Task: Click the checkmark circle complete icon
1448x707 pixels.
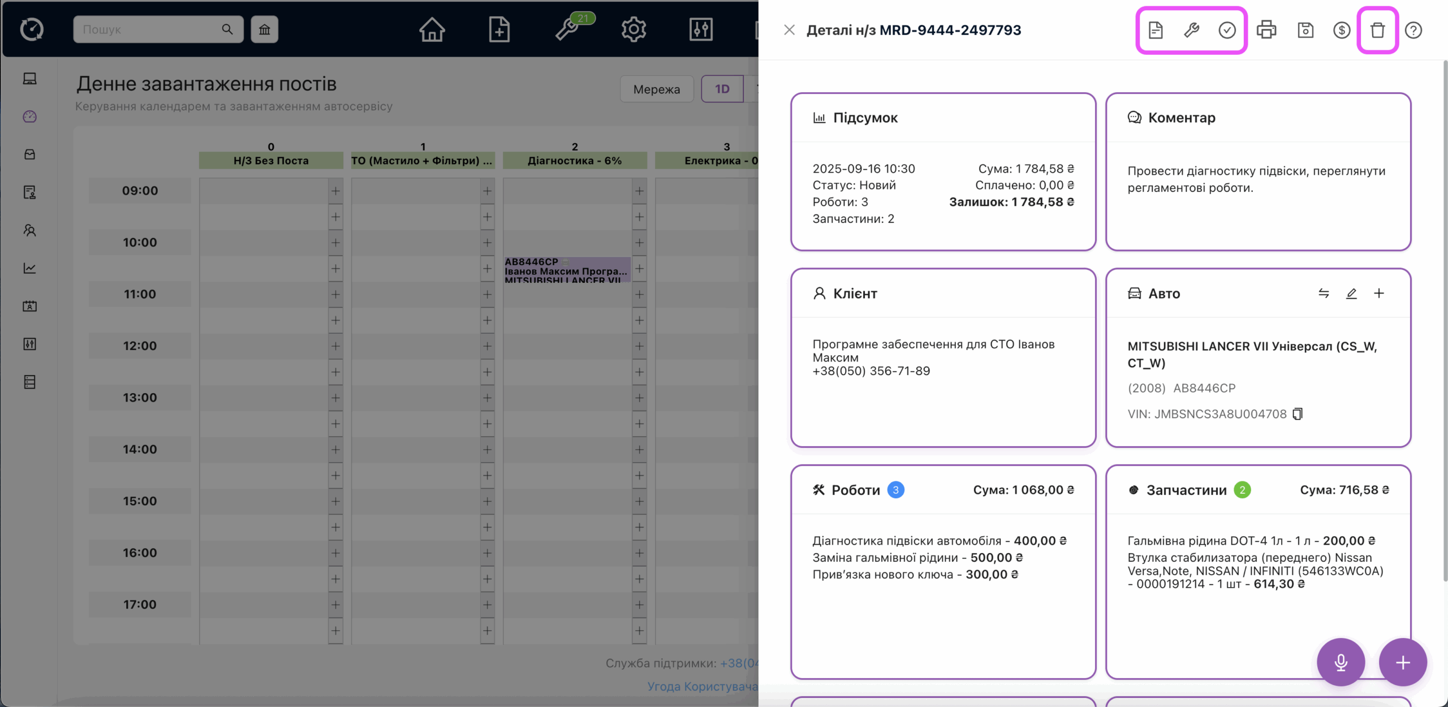Action: [x=1227, y=30]
